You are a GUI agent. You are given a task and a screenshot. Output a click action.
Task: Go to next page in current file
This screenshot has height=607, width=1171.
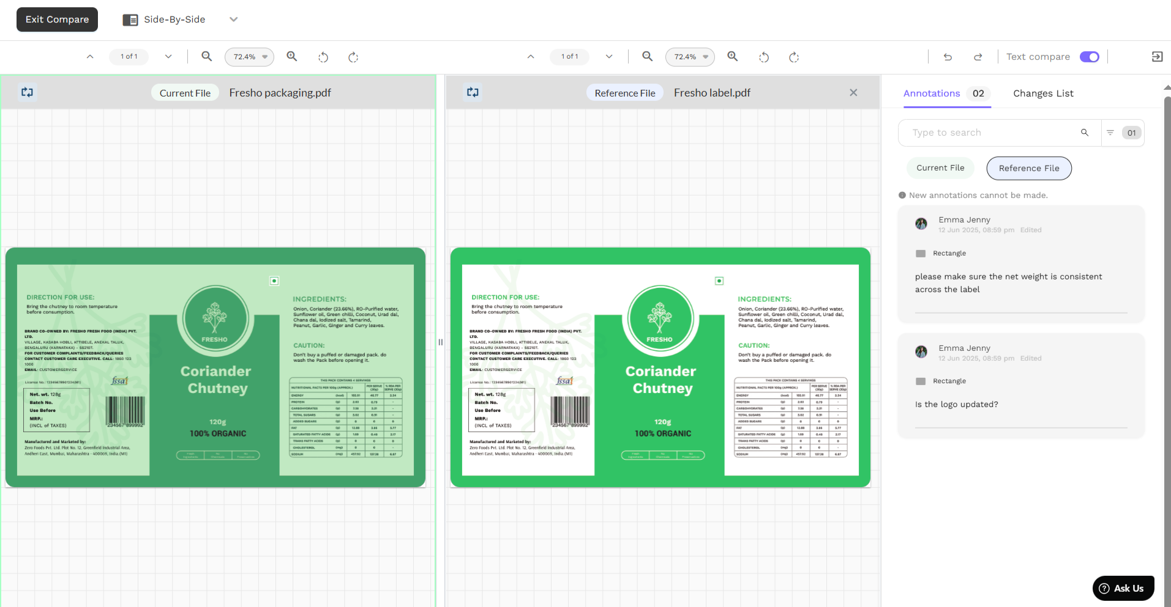168,56
